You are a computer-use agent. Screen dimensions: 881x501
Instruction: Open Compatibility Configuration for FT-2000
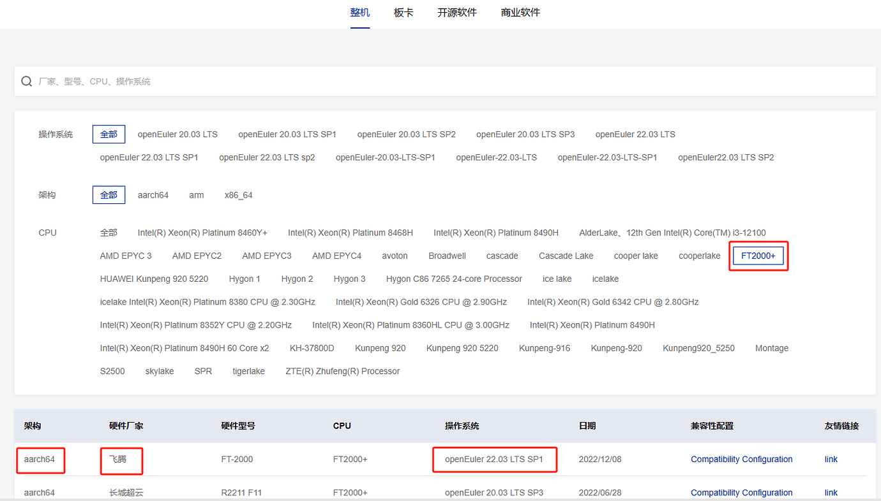coord(741,459)
